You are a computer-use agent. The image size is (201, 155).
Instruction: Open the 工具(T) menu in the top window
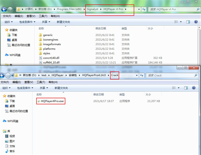tap(43, 16)
